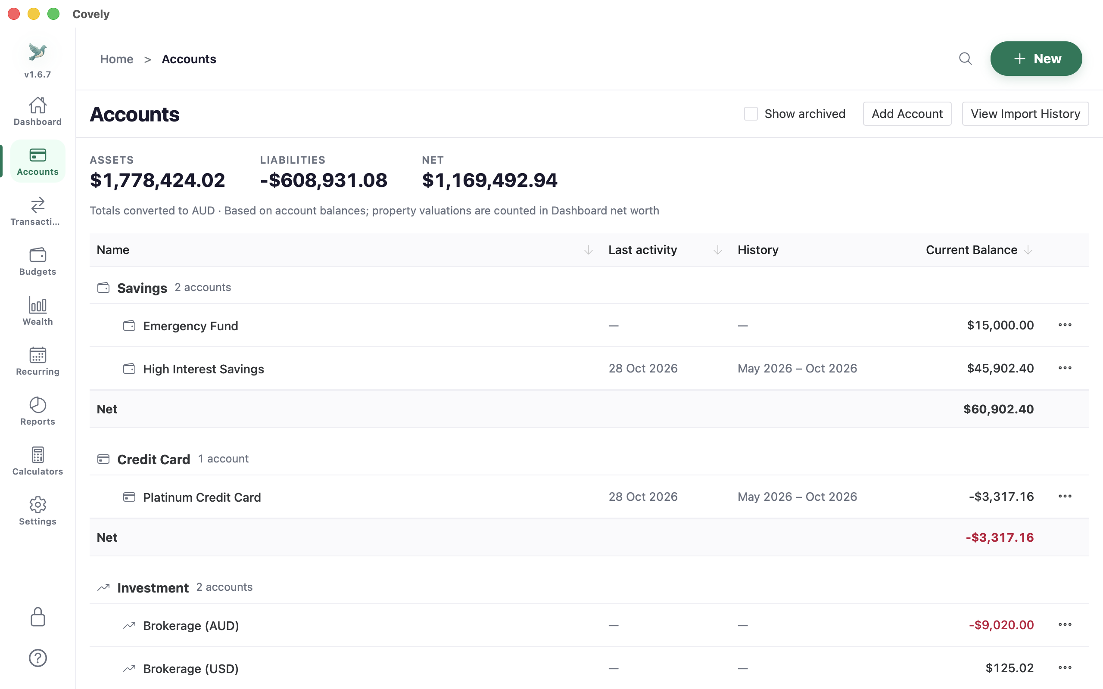Image resolution: width=1103 pixels, height=689 pixels.
Task: Click the search magnifier icon
Action: [x=965, y=59]
